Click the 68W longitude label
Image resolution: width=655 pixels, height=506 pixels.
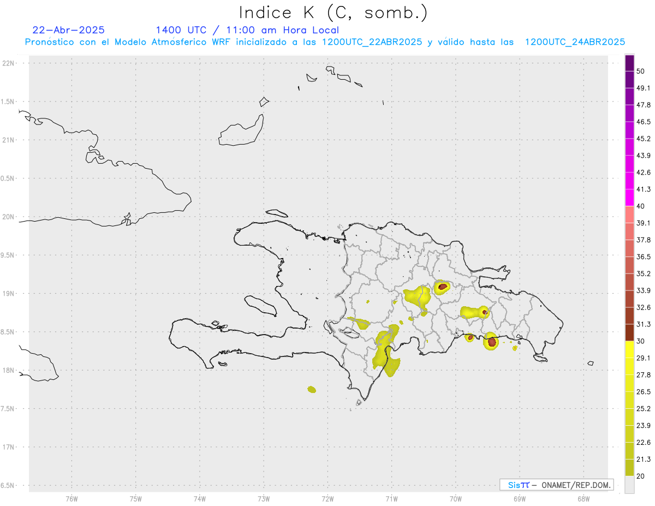pyautogui.click(x=583, y=498)
